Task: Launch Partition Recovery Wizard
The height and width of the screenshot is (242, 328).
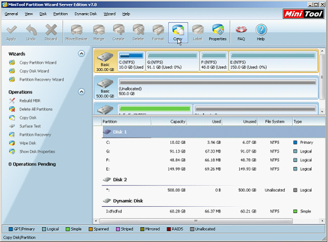Action: 41,79
